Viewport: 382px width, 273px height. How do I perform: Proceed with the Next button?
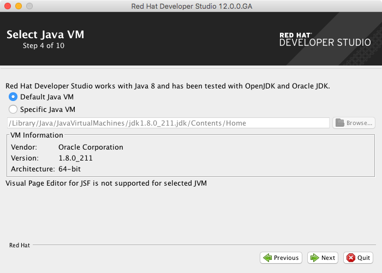coord(323,258)
